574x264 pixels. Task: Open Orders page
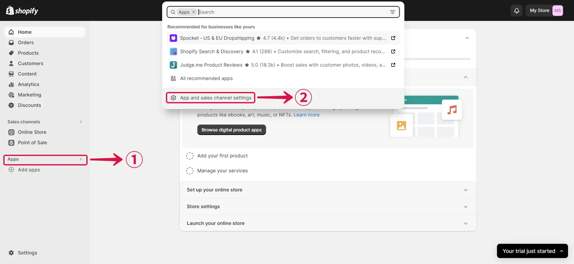tap(45, 43)
